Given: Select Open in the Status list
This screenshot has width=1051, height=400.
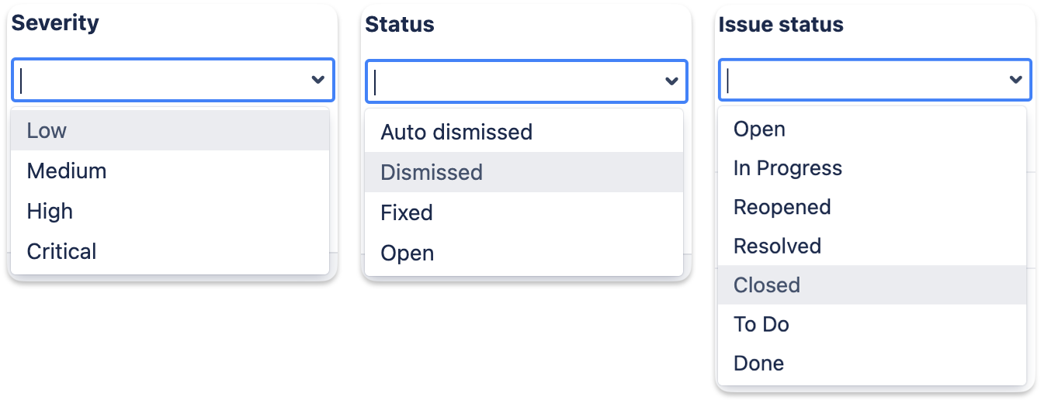Looking at the screenshot, I should 408,253.
